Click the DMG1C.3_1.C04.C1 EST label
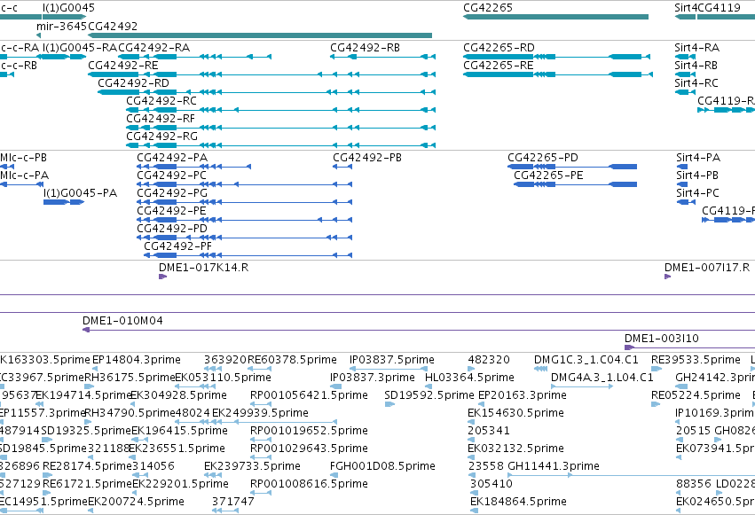Screen dimensions: 755x515 point(586,360)
